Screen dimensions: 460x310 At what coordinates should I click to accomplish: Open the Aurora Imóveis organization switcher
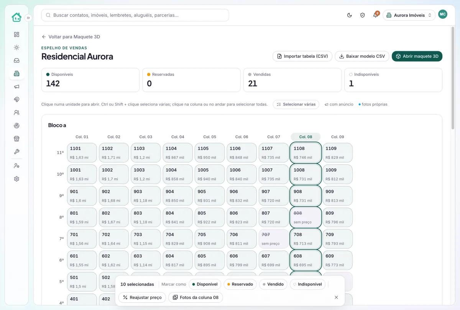409,15
